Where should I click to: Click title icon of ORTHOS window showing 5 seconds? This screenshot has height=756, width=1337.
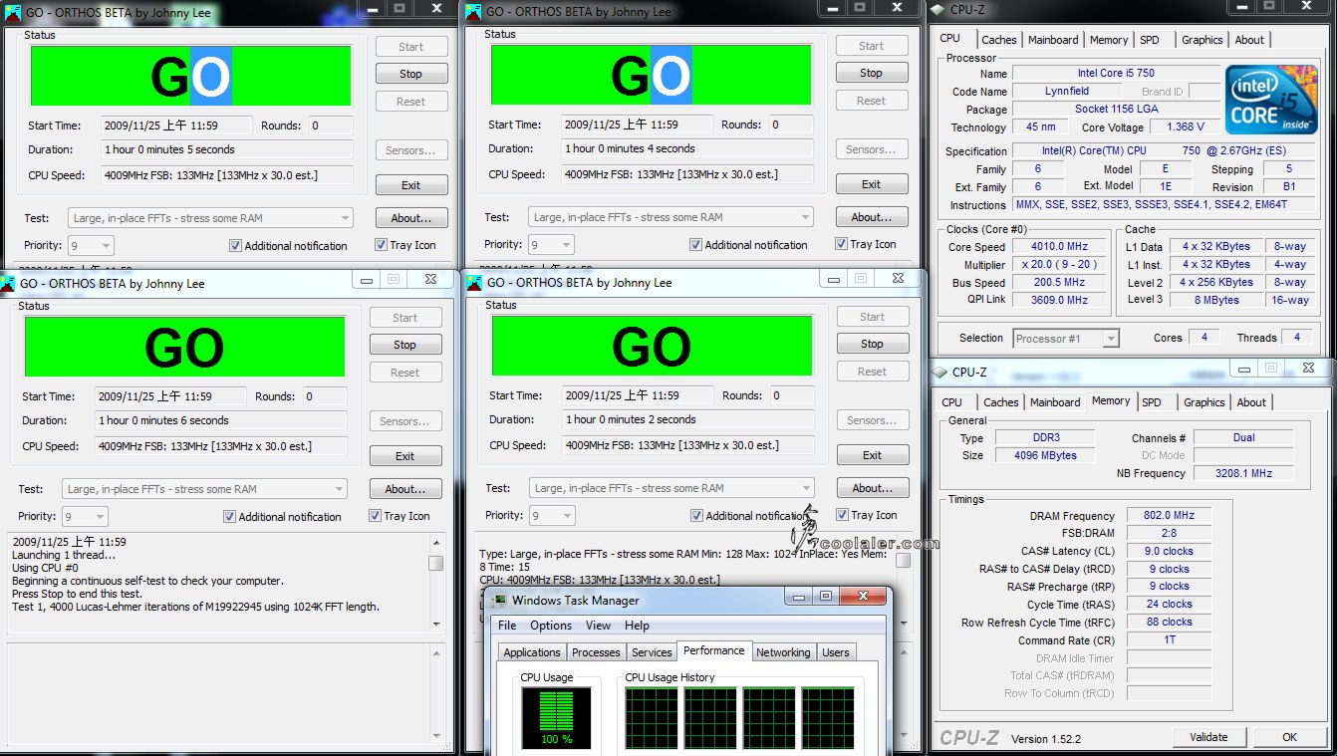[13, 12]
